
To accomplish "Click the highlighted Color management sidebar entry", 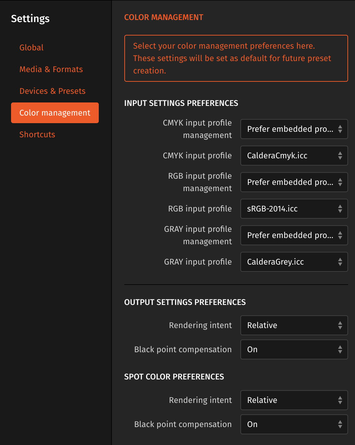I will pos(55,113).
